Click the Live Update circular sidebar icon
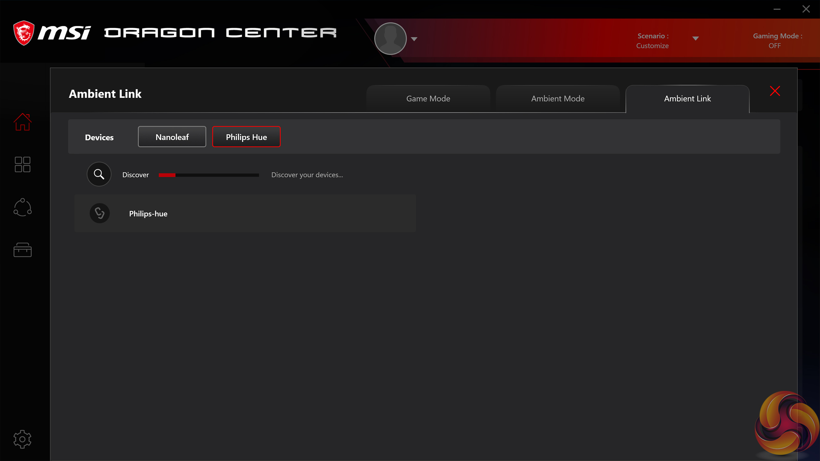820x461 pixels. pos(22,207)
